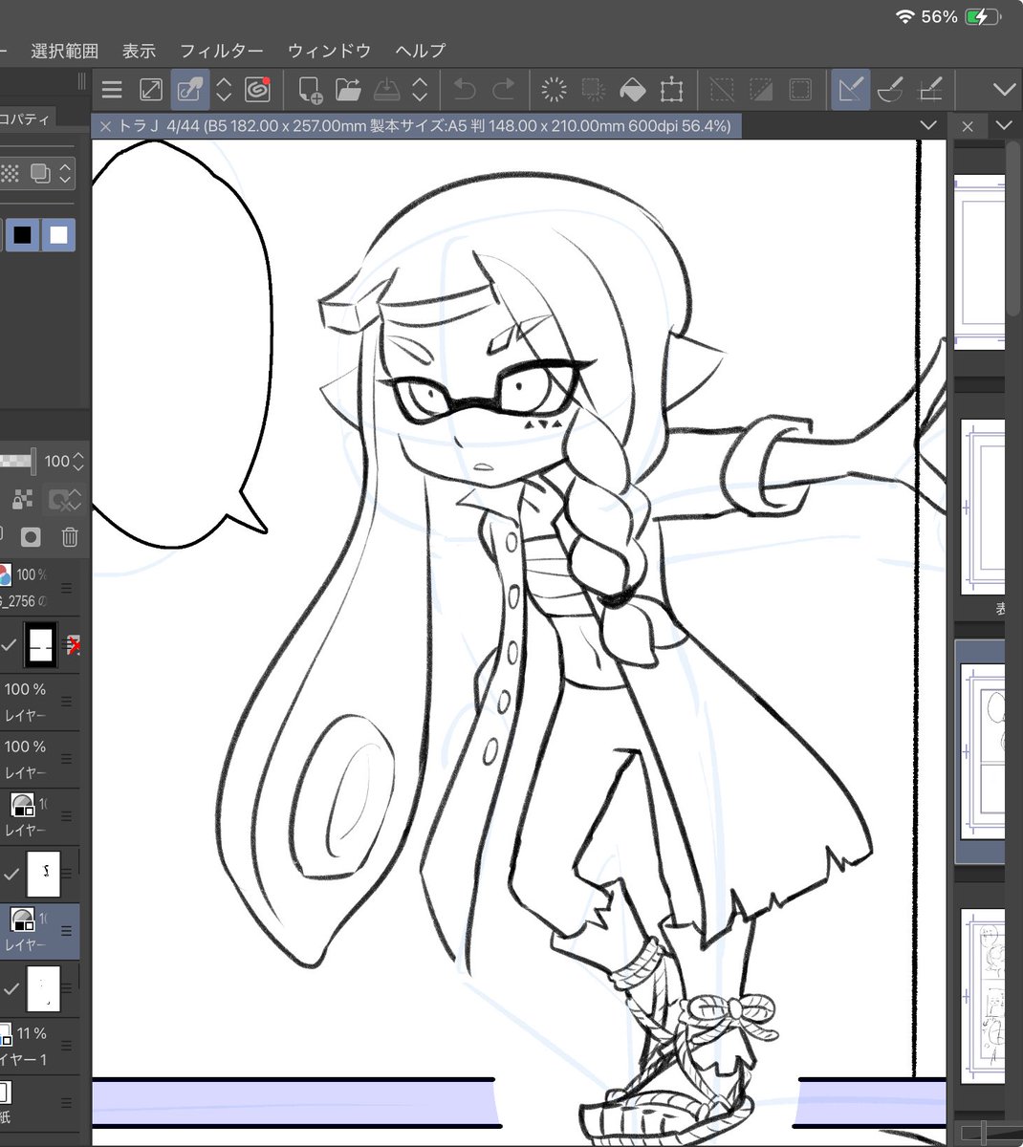Open the フィルター menu
The width and height of the screenshot is (1023, 1147).
click(222, 51)
